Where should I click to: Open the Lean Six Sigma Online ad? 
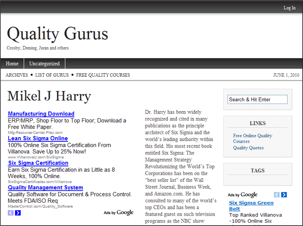pyautogui.click(x=38, y=138)
